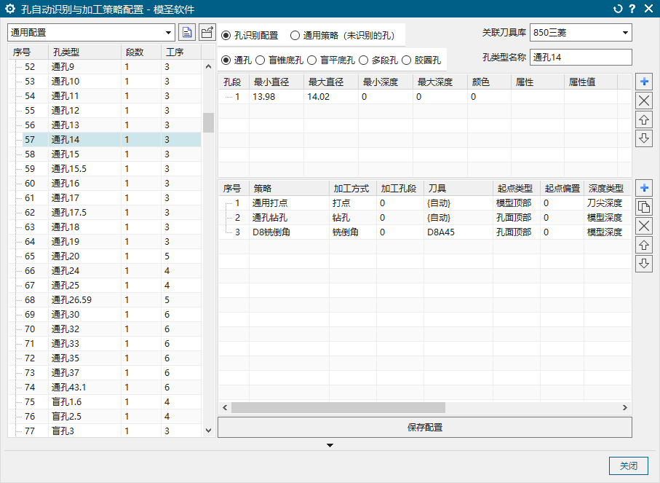660x483 pixels.
Task: Select the 通孔15.5 row
Action: coord(106,168)
